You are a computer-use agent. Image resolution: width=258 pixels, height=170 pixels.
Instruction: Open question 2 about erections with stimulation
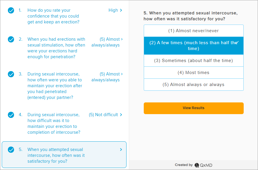[56, 48]
